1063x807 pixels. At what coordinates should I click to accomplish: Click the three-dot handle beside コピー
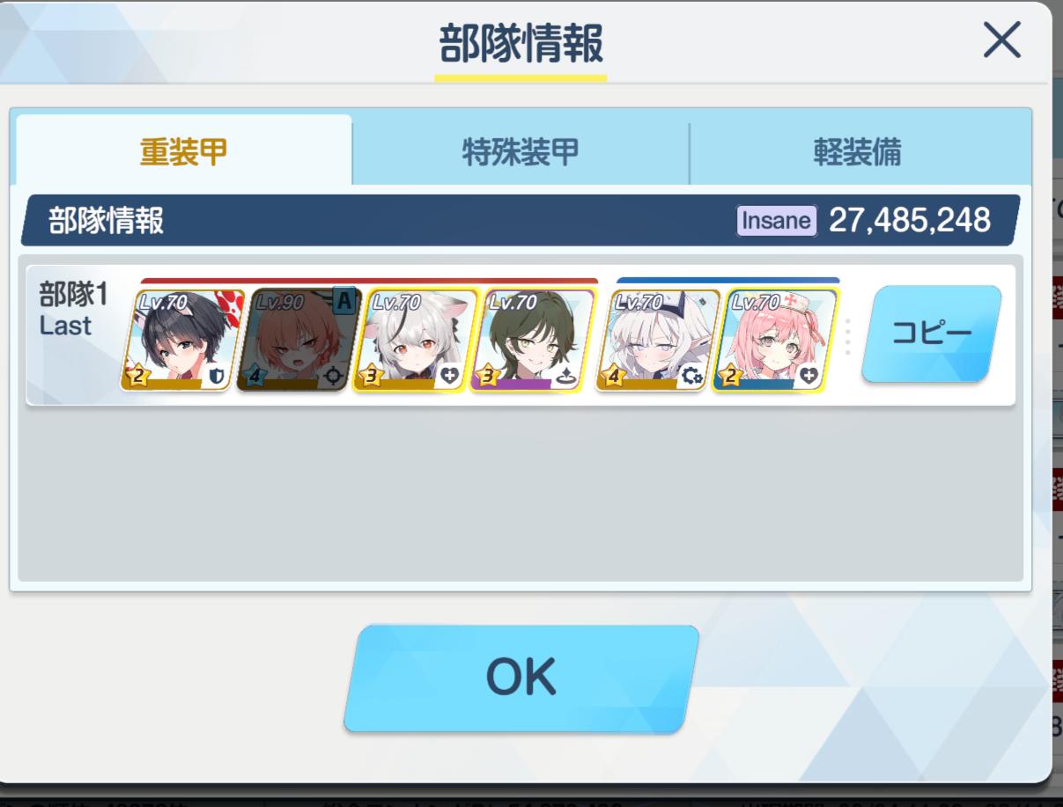[847, 337]
